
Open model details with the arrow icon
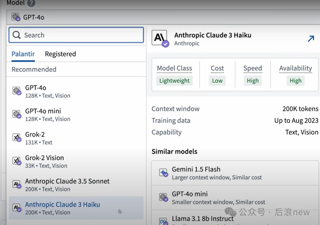pyautogui.click(x=311, y=39)
